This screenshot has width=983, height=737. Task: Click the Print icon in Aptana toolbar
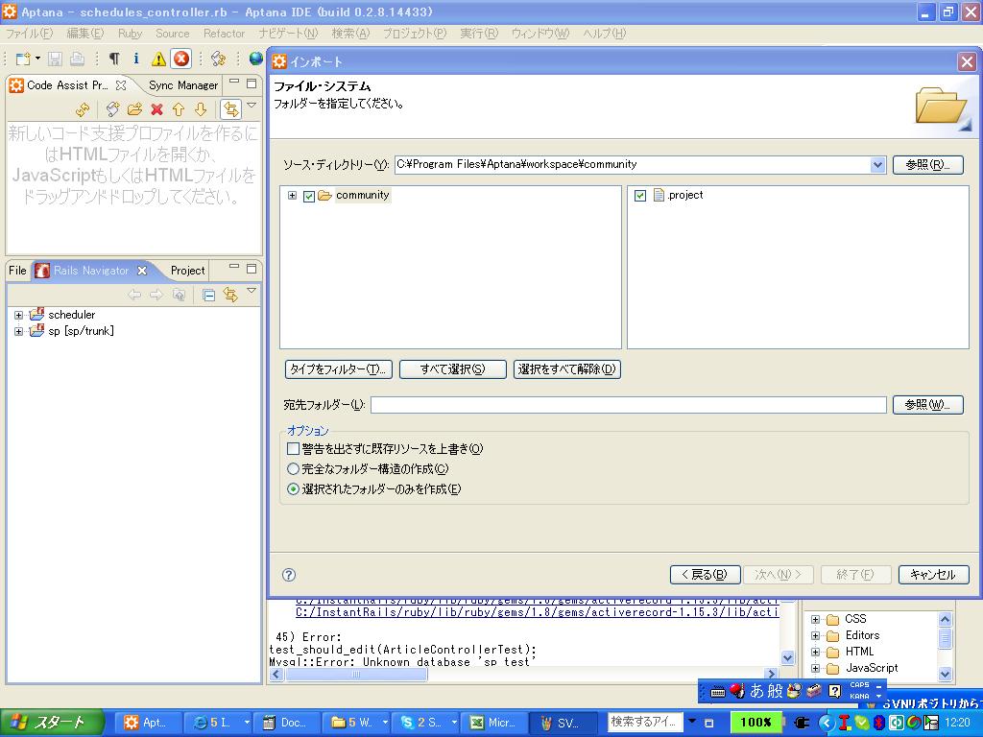[x=77, y=59]
